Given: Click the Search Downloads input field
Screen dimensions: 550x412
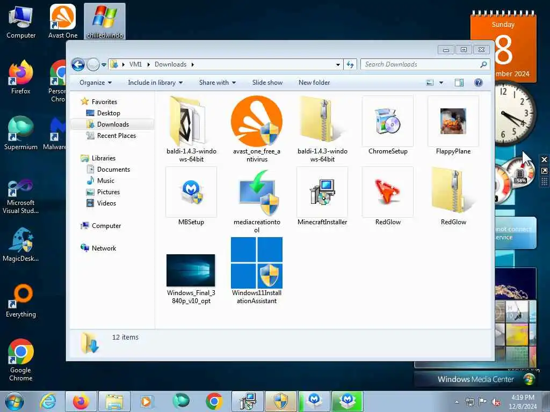Looking at the screenshot, I should [x=421, y=64].
